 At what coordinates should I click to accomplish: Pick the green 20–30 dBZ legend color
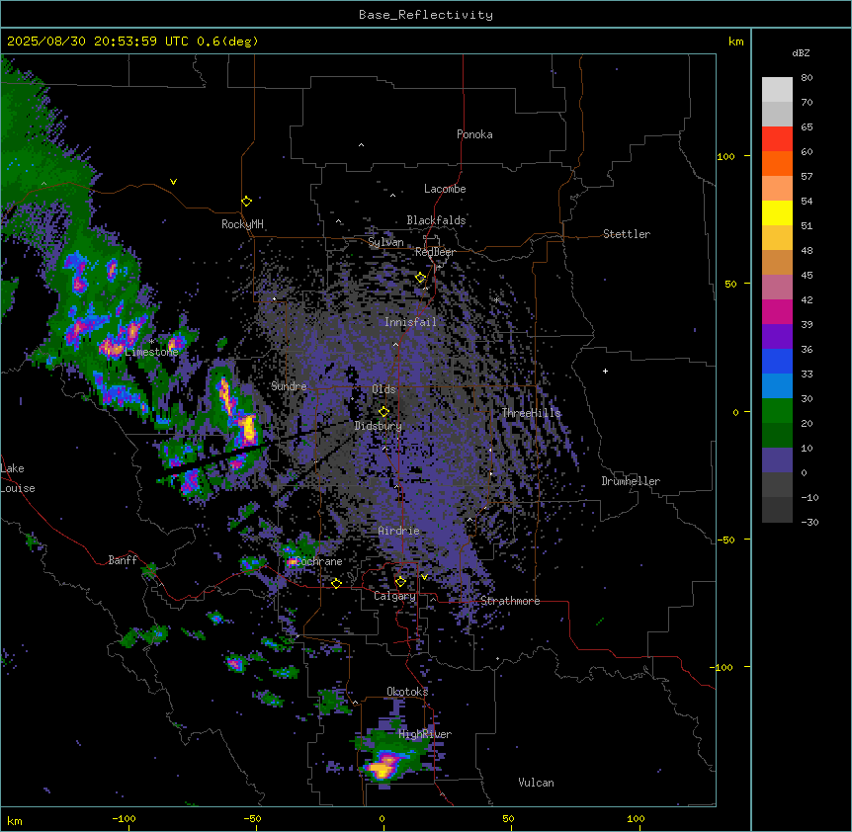point(777,411)
